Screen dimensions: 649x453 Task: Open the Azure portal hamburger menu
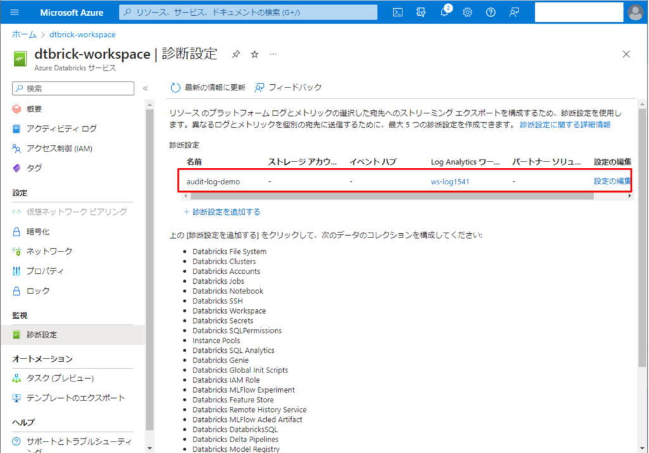[15, 12]
